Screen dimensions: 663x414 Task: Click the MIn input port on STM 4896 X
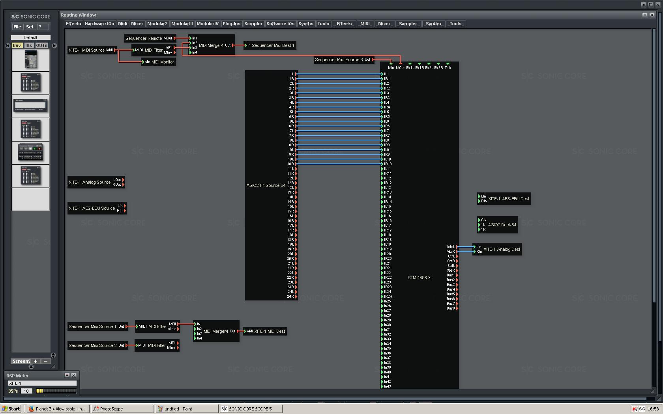(x=391, y=63)
